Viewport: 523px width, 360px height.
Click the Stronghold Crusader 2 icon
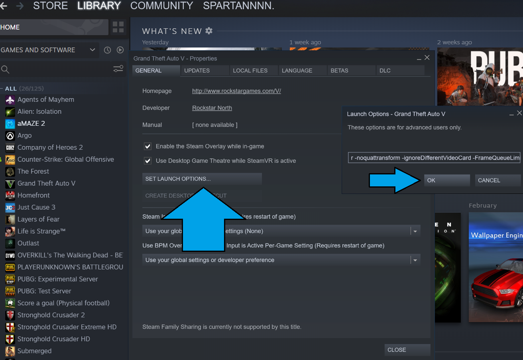click(10, 315)
